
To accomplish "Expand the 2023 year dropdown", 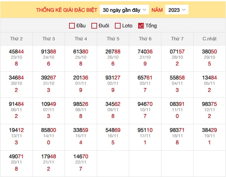I will [177, 10].
